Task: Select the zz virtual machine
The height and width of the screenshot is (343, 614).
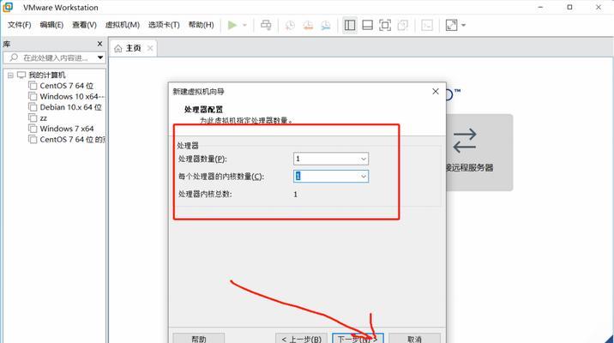Action: (43, 117)
